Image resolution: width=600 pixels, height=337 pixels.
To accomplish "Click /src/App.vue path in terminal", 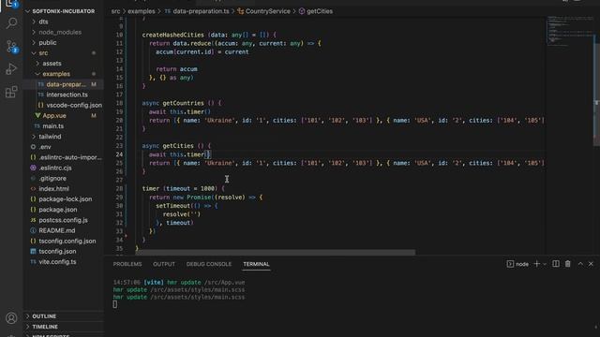I will pos(225,283).
